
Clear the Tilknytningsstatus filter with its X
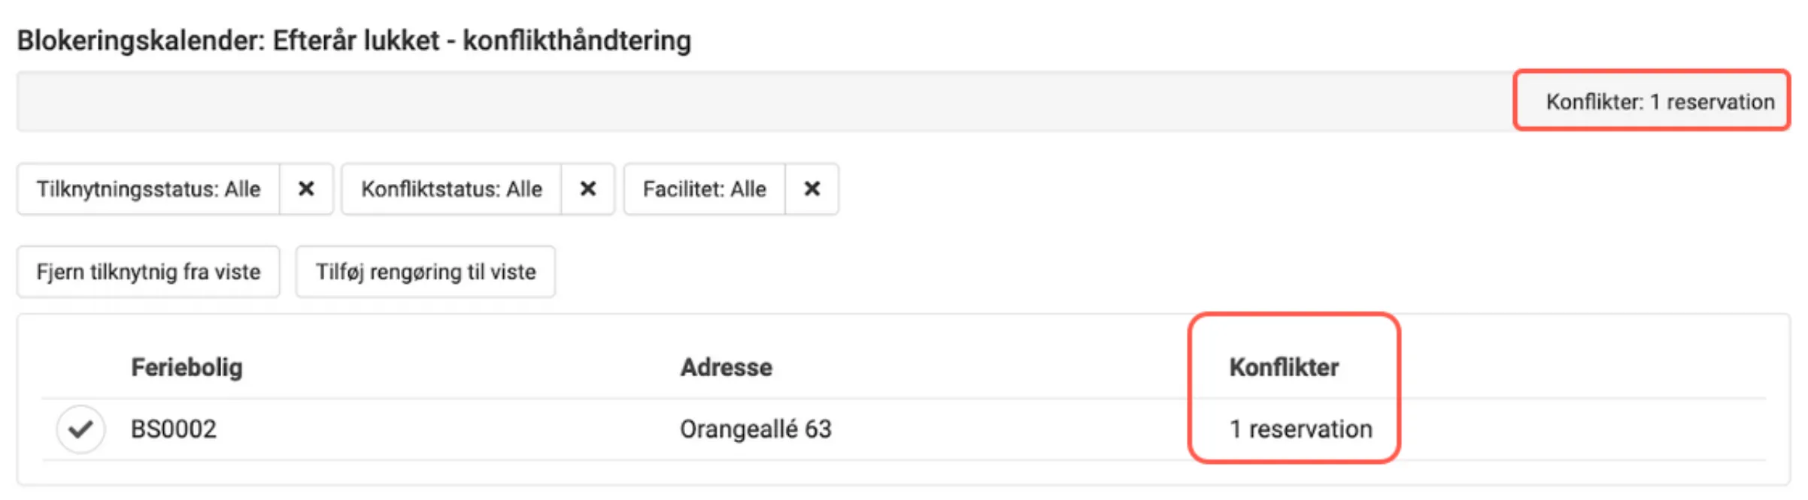(306, 189)
